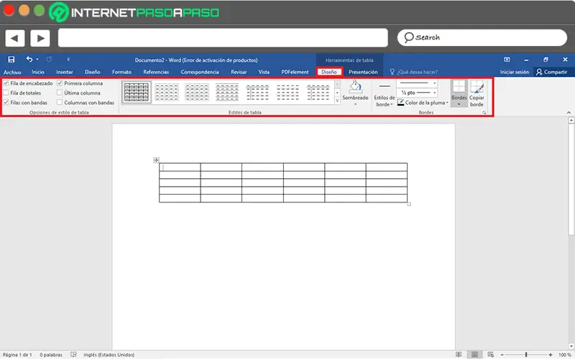Click the proofing book icon in status bar
Screen dimensions: 575x359
73,355
